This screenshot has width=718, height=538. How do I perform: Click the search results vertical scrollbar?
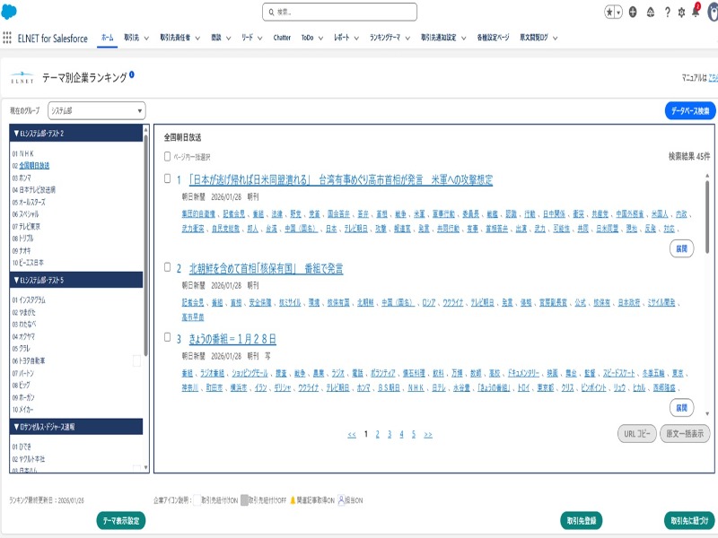pyautogui.click(x=707, y=217)
